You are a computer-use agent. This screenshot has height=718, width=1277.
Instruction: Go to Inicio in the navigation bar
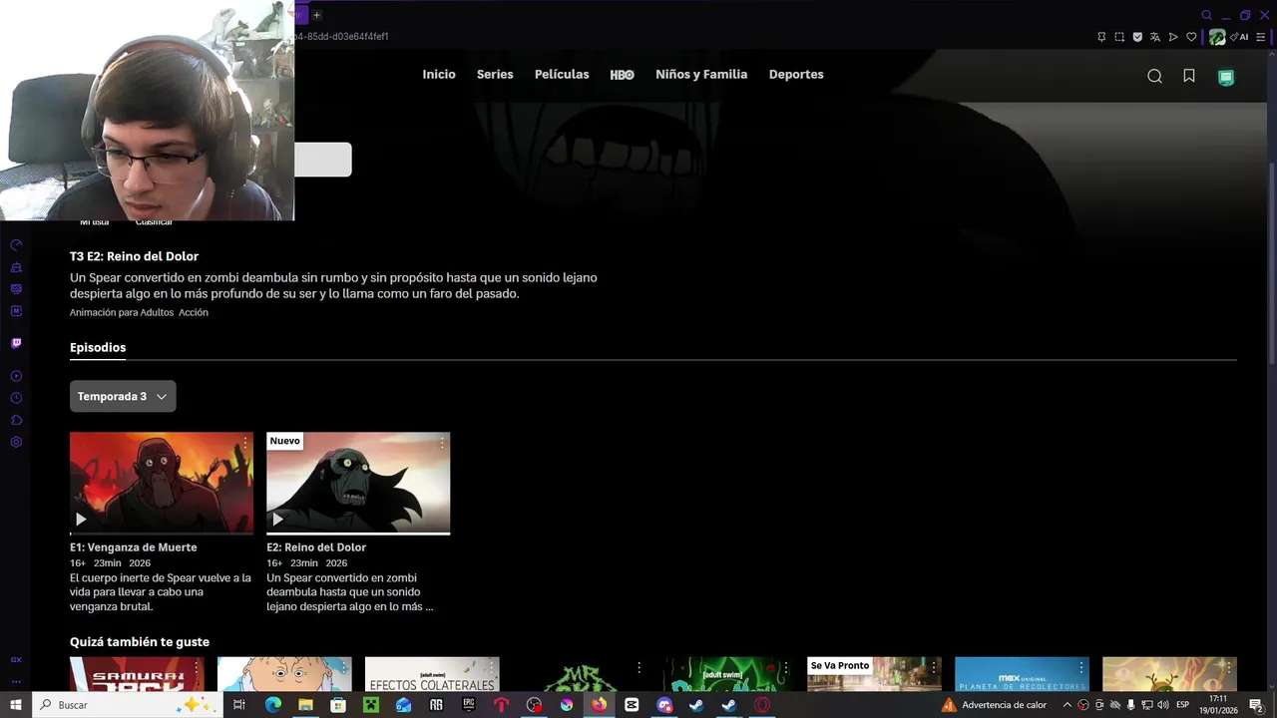pyautogui.click(x=439, y=75)
